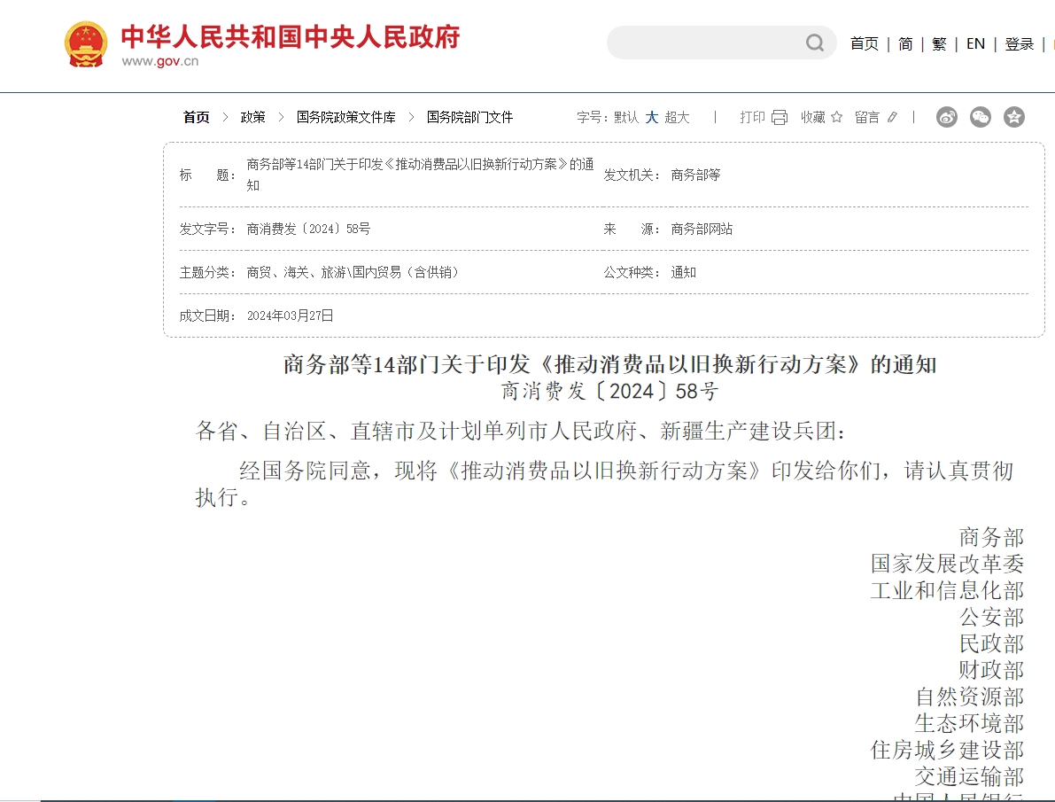Switch to traditional Chinese 繁

(x=939, y=43)
